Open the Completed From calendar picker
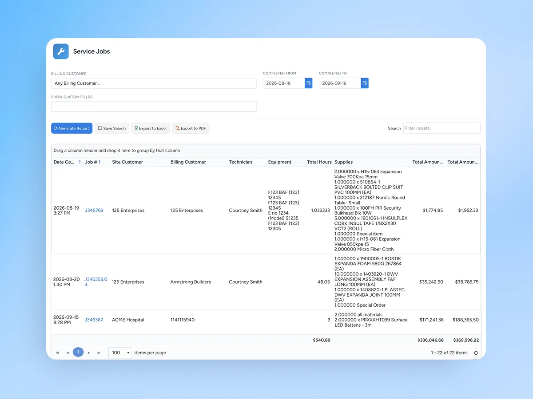533x399 pixels. [309, 83]
